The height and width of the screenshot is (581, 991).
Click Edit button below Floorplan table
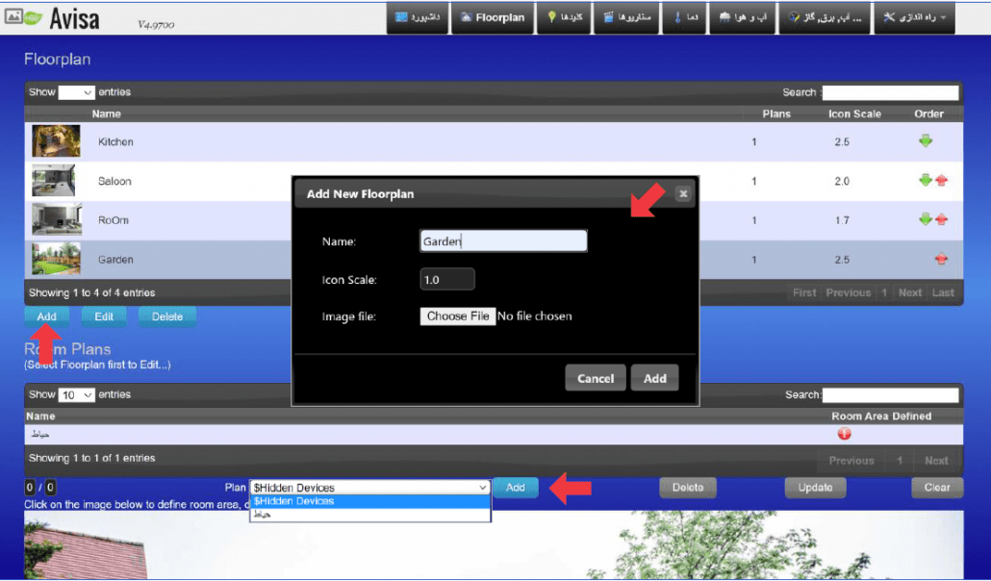[104, 316]
